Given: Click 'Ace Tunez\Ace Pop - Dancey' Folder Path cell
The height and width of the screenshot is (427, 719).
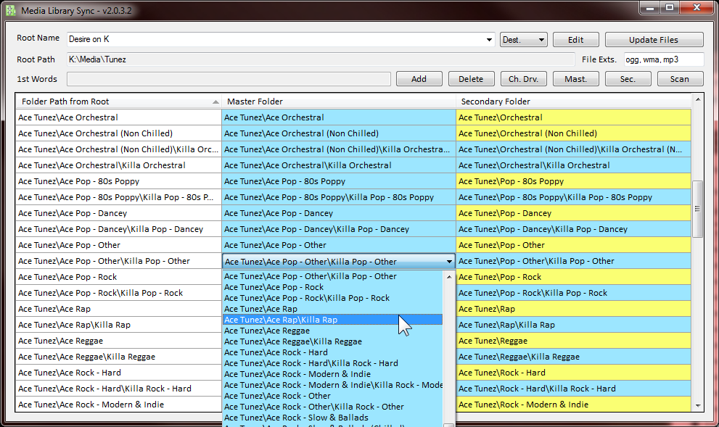Looking at the screenshot, I should 118,213.
